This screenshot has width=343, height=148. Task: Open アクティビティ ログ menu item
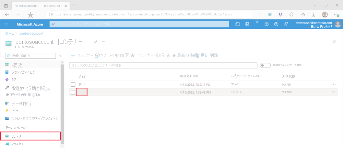[x=23, y=72]
